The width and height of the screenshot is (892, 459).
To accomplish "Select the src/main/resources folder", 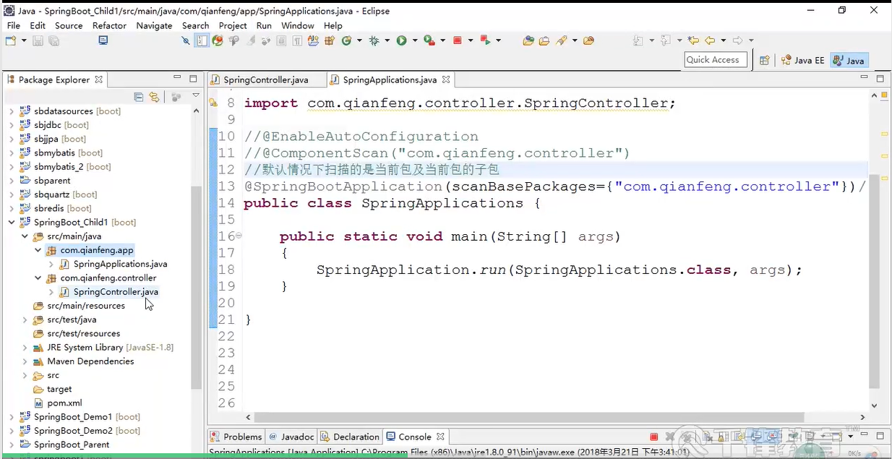I will click(x=86, y=306).
